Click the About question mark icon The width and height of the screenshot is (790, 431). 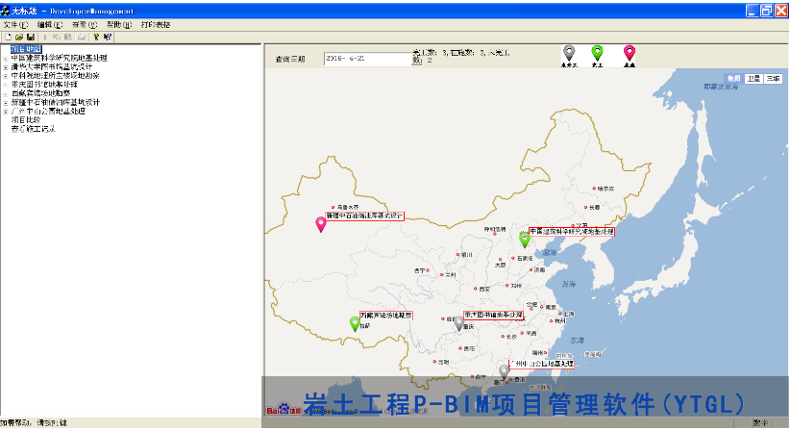tap(96, 37)
